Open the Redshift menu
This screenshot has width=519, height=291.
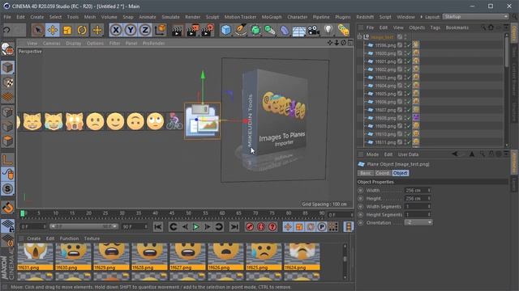click(365, 17)
